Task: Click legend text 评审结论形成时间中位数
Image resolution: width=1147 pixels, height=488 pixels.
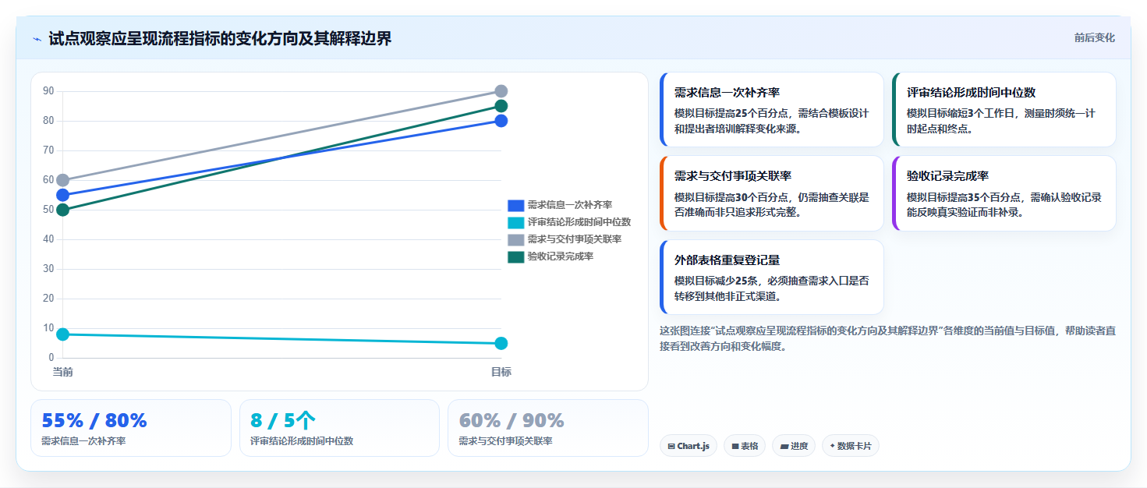Action: click(x=579, y=222)
